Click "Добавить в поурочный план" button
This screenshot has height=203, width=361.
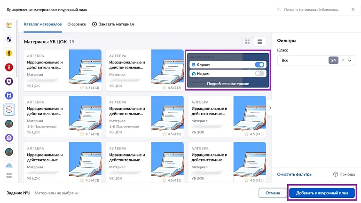[322, 193]
